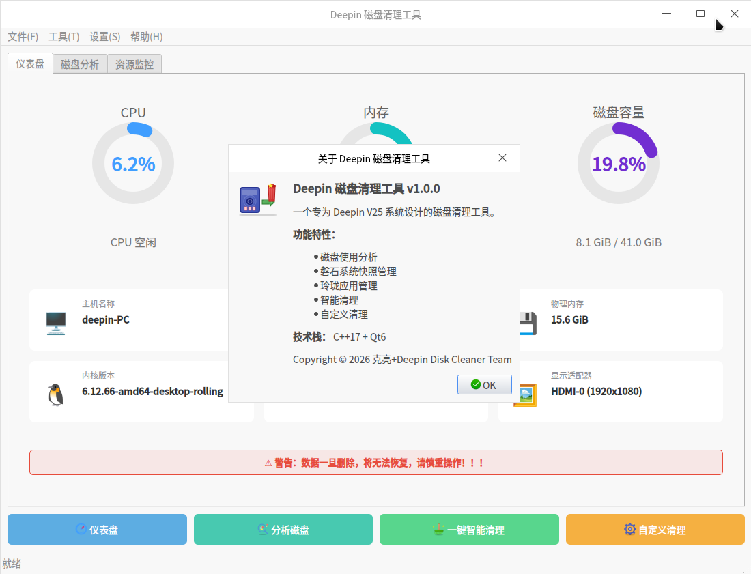Click the 磐石系统快照管理 feature bullet
Viewport: 751px width, 574px height.
[358, 272]
